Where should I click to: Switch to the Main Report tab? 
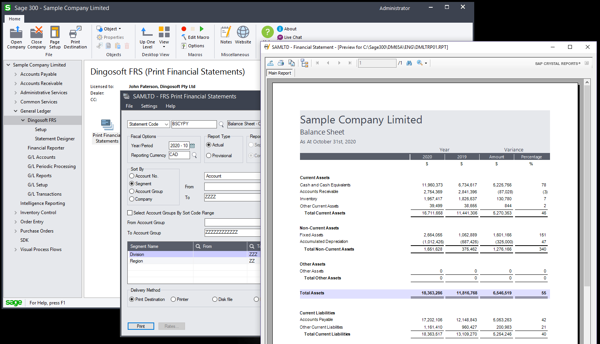pyautogui.click(x=280, y=73)
